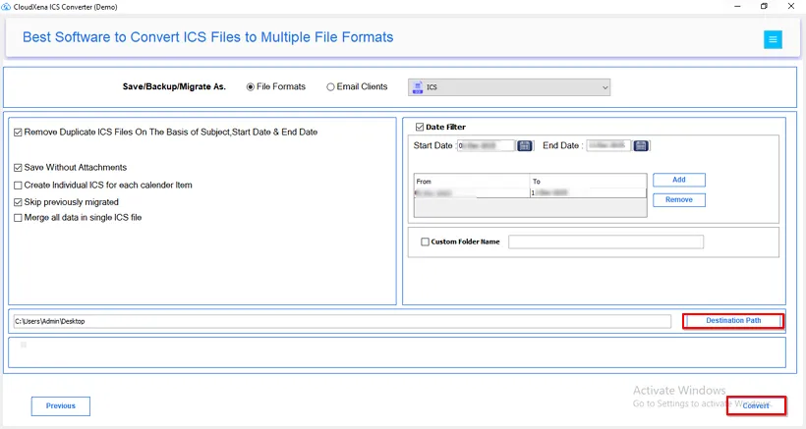The image size is (806, 429).
Task: Click the Remove date range button
Action: tap(679, 199)
